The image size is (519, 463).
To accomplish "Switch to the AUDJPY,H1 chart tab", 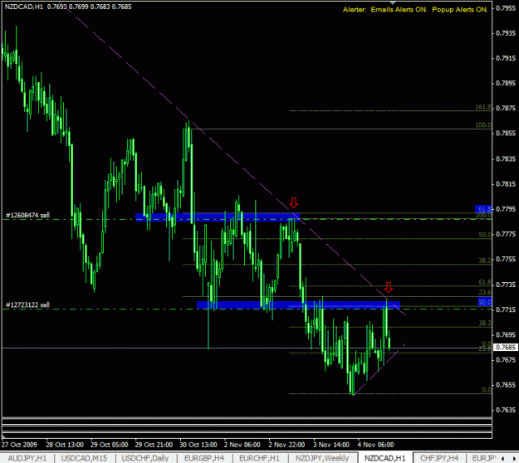I will point(27,458).
